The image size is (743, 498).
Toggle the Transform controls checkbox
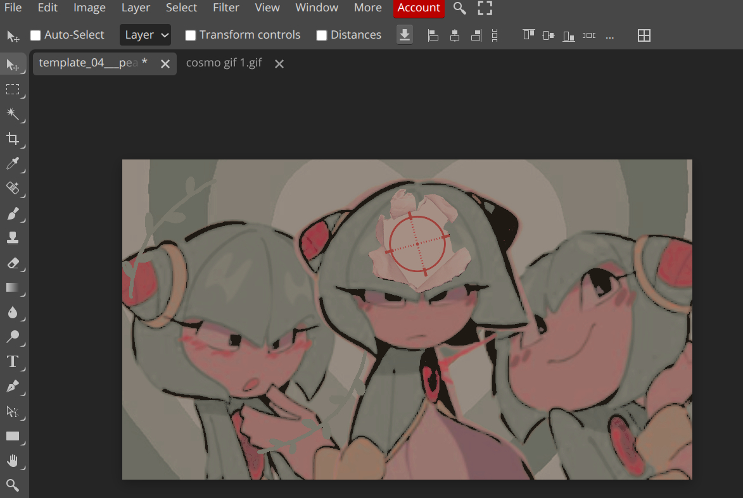(x=191, y=35)
